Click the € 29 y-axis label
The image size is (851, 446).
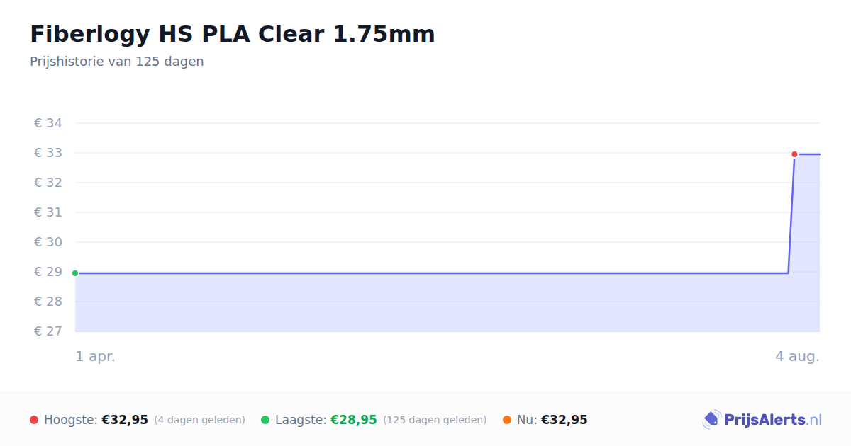(x=48, y=272)
